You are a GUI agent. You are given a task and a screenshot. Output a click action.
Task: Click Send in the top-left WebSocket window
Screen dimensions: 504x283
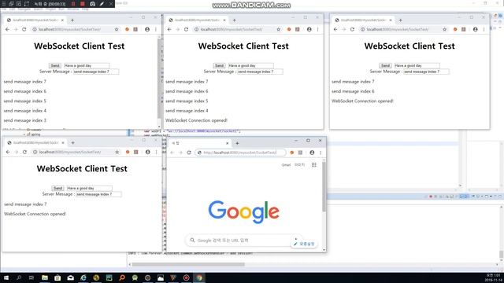pyautogui.click(x=55, y=65)
